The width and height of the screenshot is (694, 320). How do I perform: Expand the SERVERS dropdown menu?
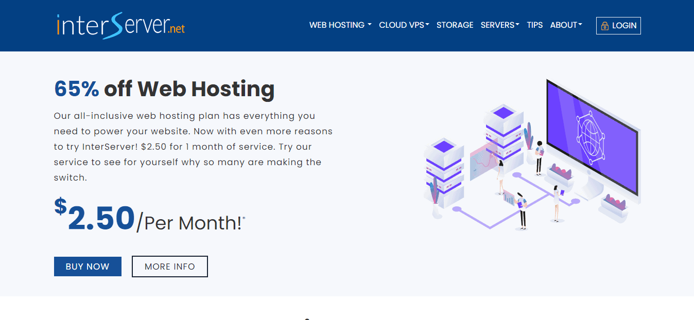coord(499,25)
